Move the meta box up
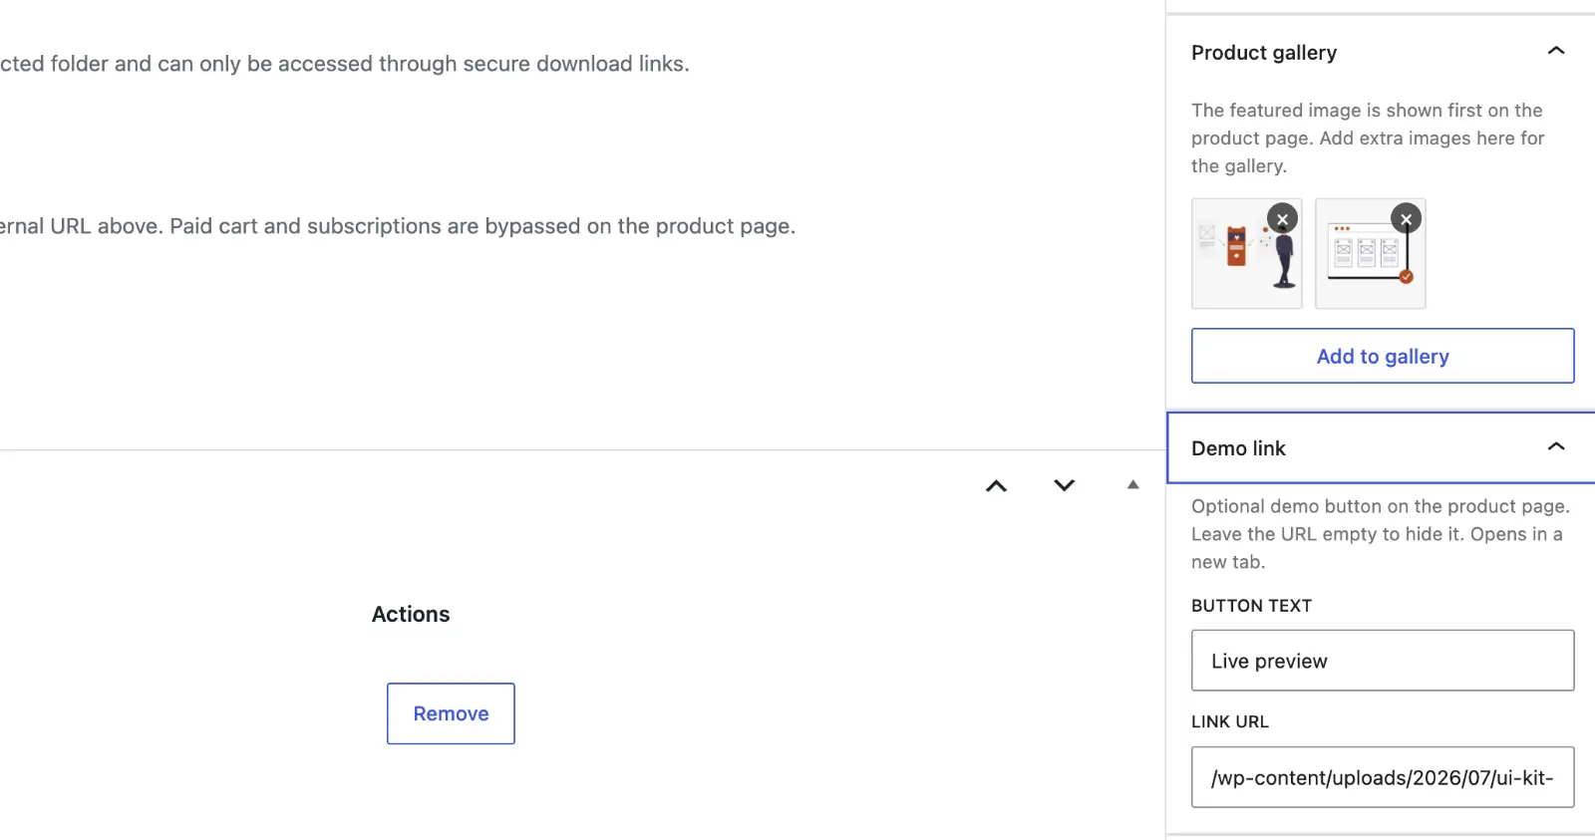Image resolution: width=1595 pixels, height=840 pixels. pos(996,486)
